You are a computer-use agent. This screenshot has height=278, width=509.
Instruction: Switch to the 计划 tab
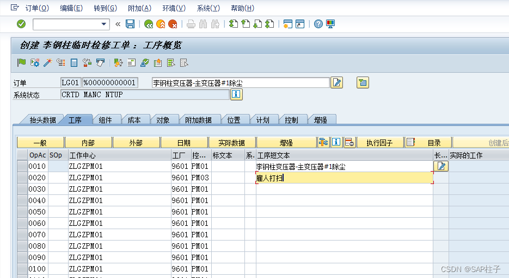[262, 120]
